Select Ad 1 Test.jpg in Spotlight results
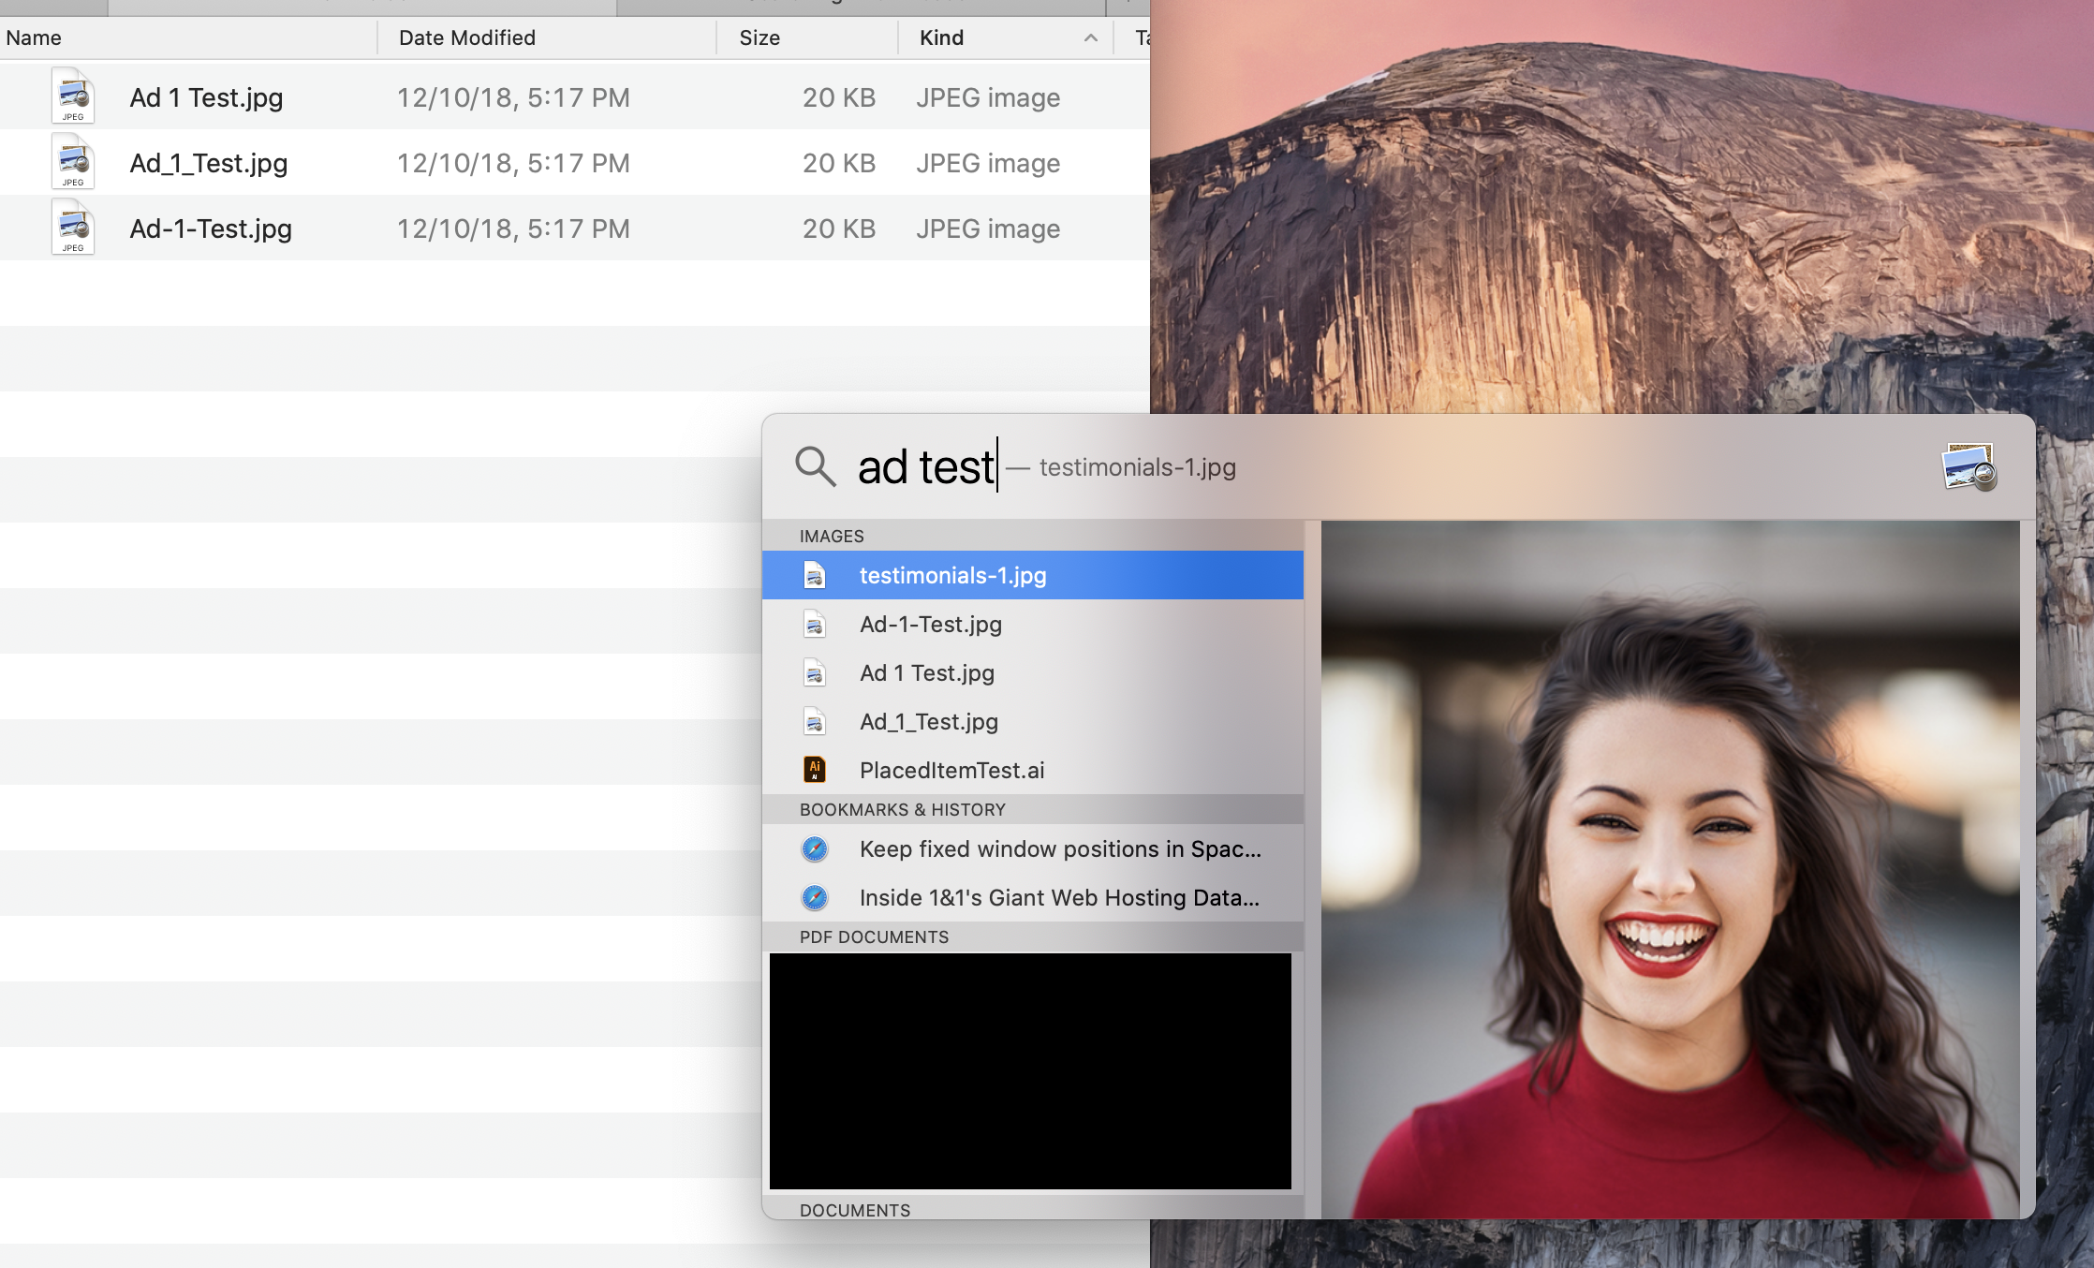2094x1268 pixels. (927, 673)
